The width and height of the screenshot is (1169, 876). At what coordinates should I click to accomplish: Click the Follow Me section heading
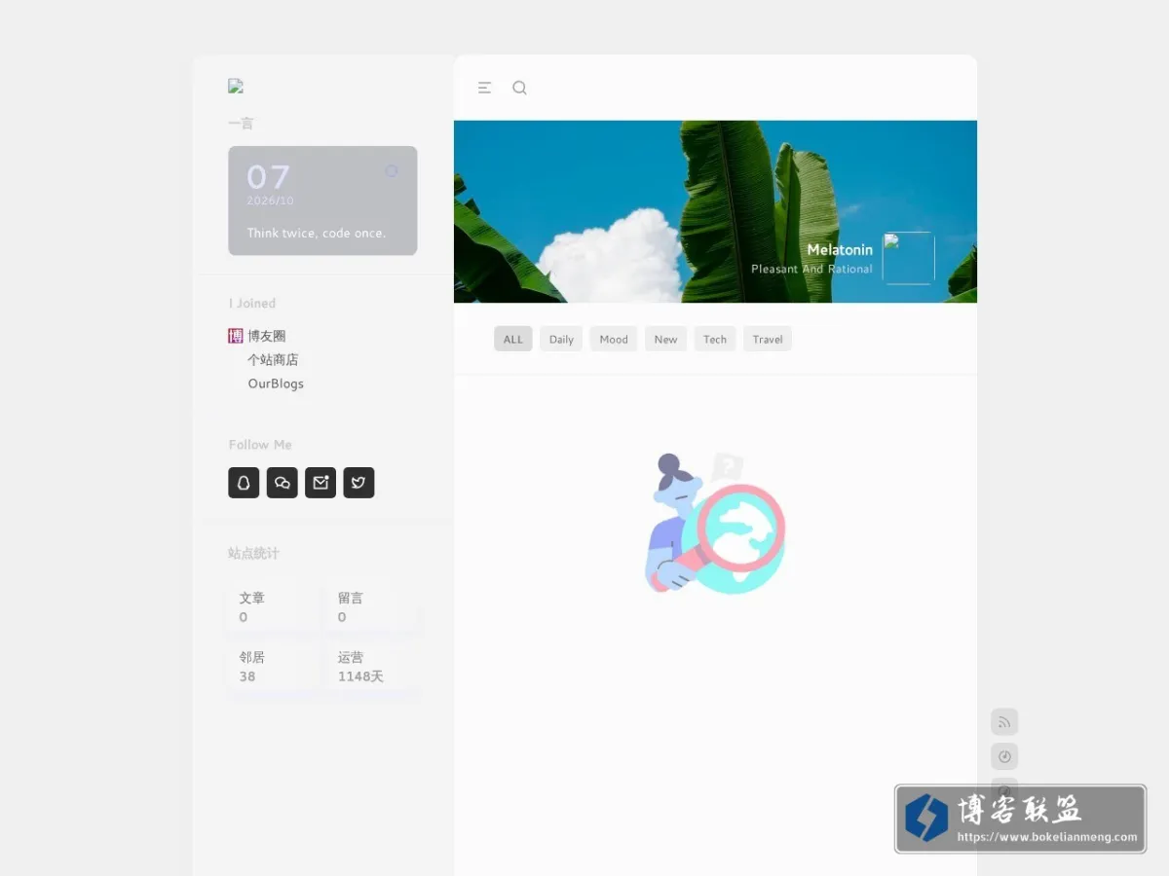click(260, 445)
